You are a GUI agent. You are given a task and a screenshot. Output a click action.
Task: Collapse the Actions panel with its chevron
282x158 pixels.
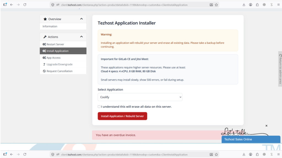(82, 37)
